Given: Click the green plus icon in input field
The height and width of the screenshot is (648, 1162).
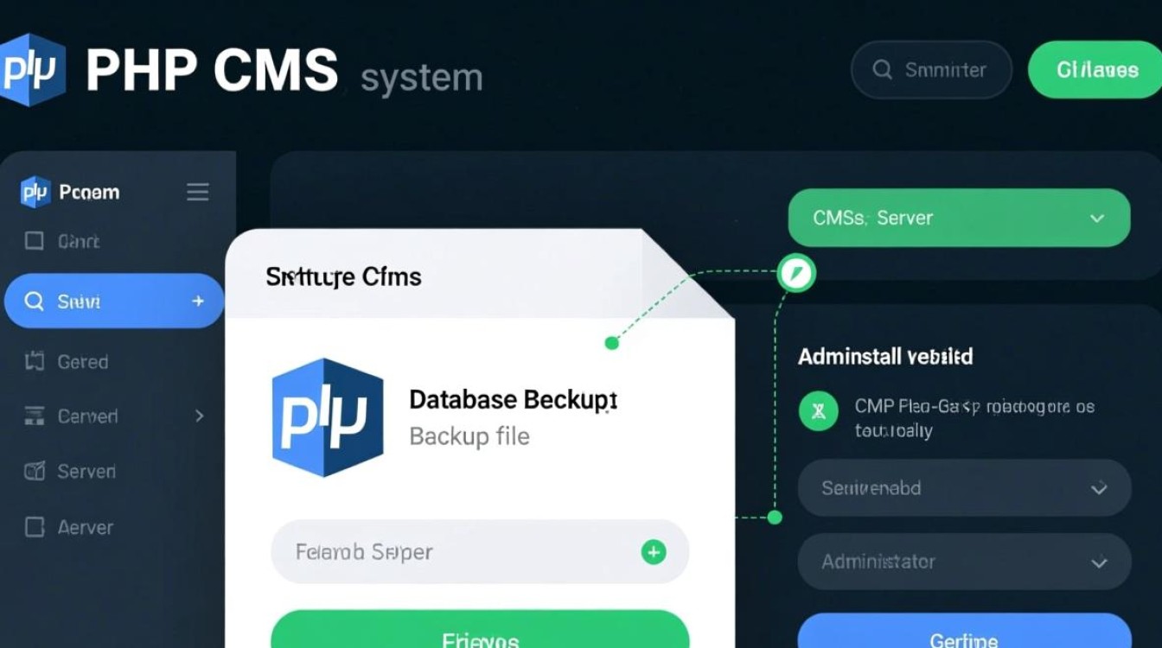Looking at the screenshot, I should (653, 552).
